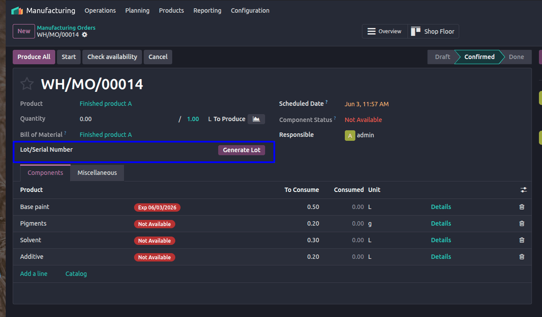This screenshot has height=317, width=542.
Task: Open the Overview view button
Action: tap(385, 31)
